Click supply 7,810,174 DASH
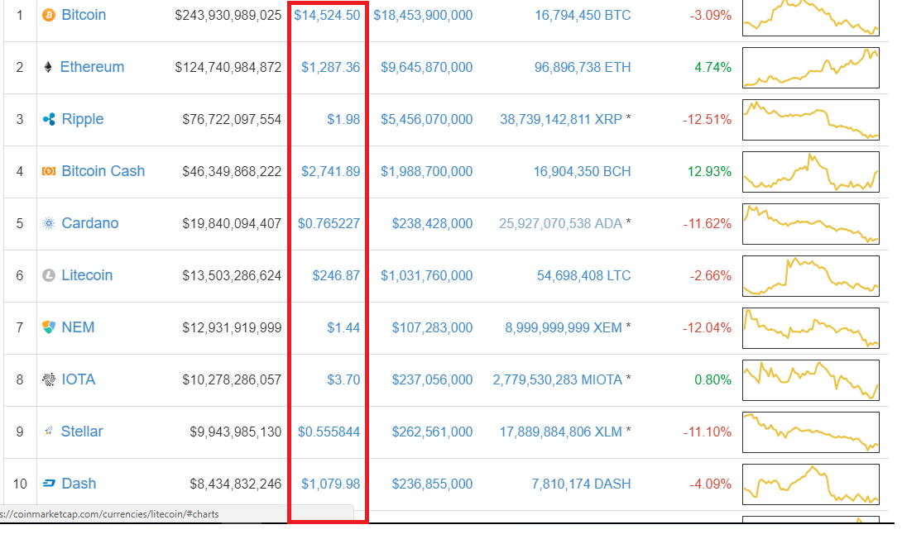Screen dimensions: 902x539 [581, 484]
